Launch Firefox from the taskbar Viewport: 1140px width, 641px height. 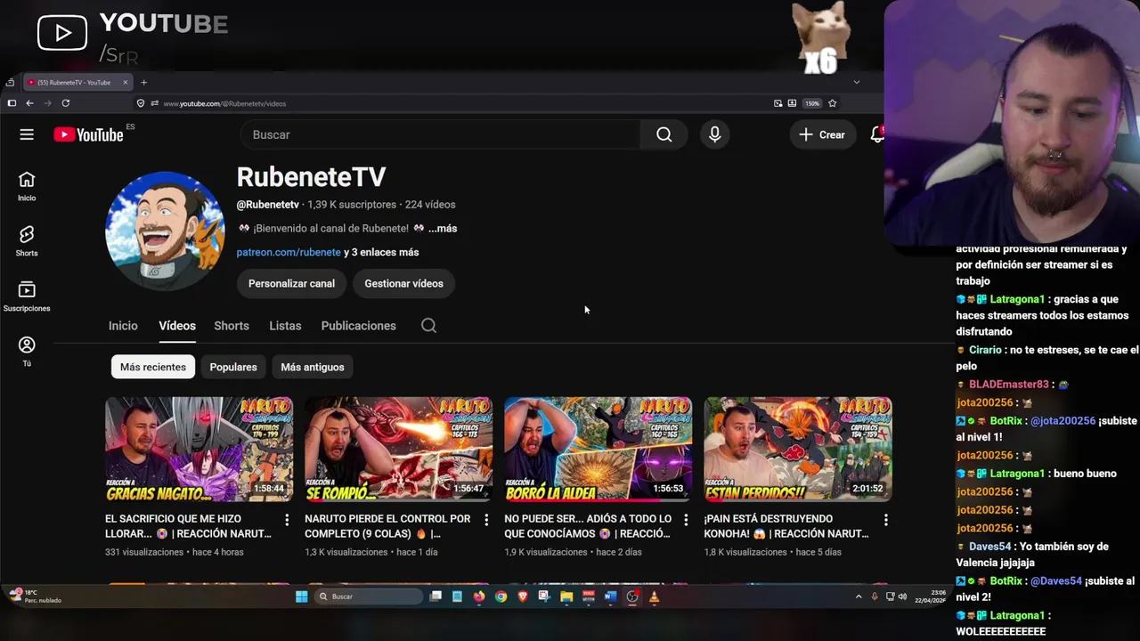pos(479,596)
